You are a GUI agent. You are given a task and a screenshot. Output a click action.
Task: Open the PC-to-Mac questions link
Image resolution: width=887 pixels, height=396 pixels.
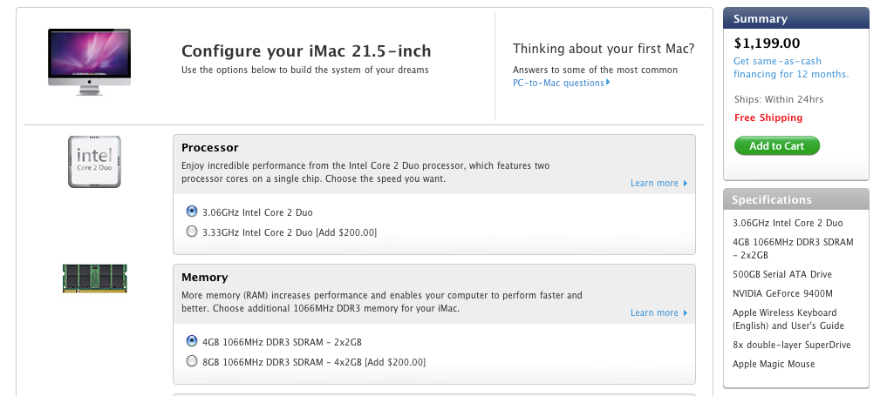[x=558, y=83]
